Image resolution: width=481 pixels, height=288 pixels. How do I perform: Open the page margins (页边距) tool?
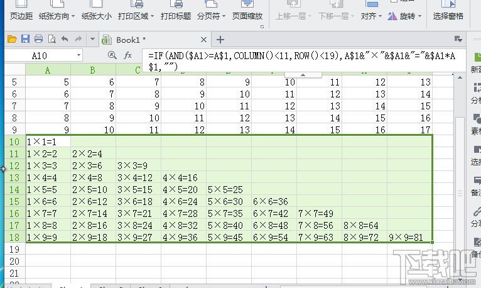(x=21, y=11)
